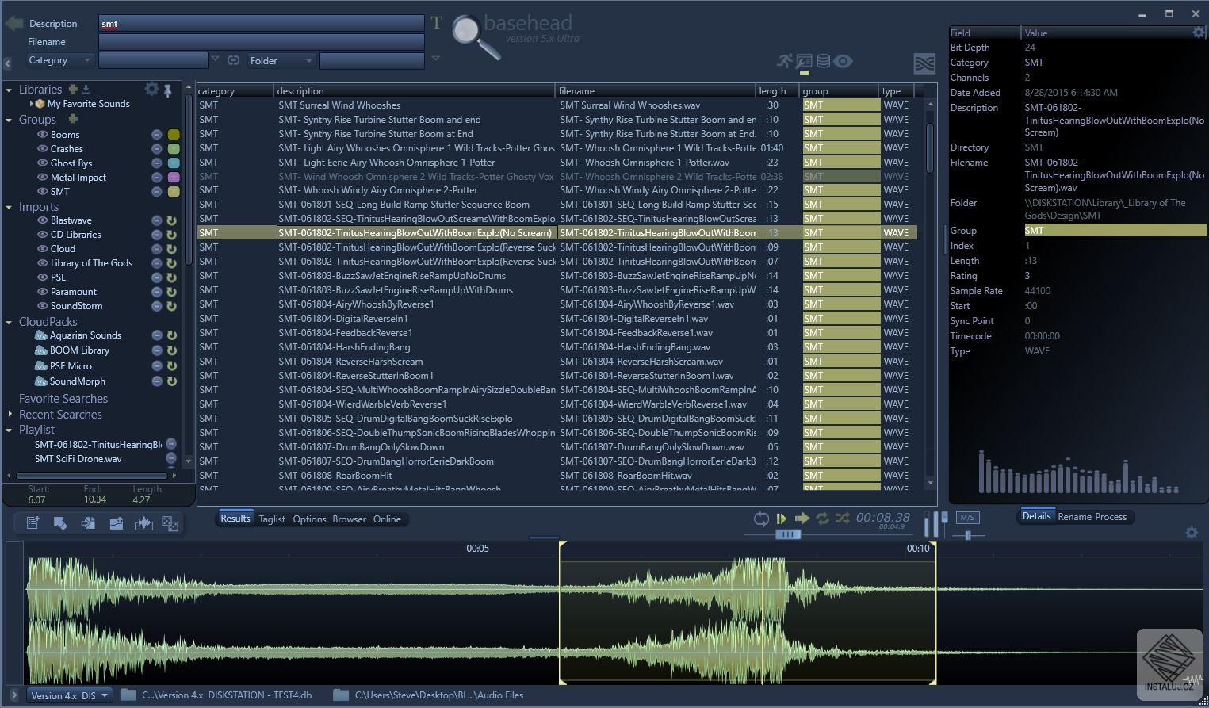The height and width of the screenshot is (708, 1209).
Task: Click the database stack icon
Action: [x=824, y=61]
